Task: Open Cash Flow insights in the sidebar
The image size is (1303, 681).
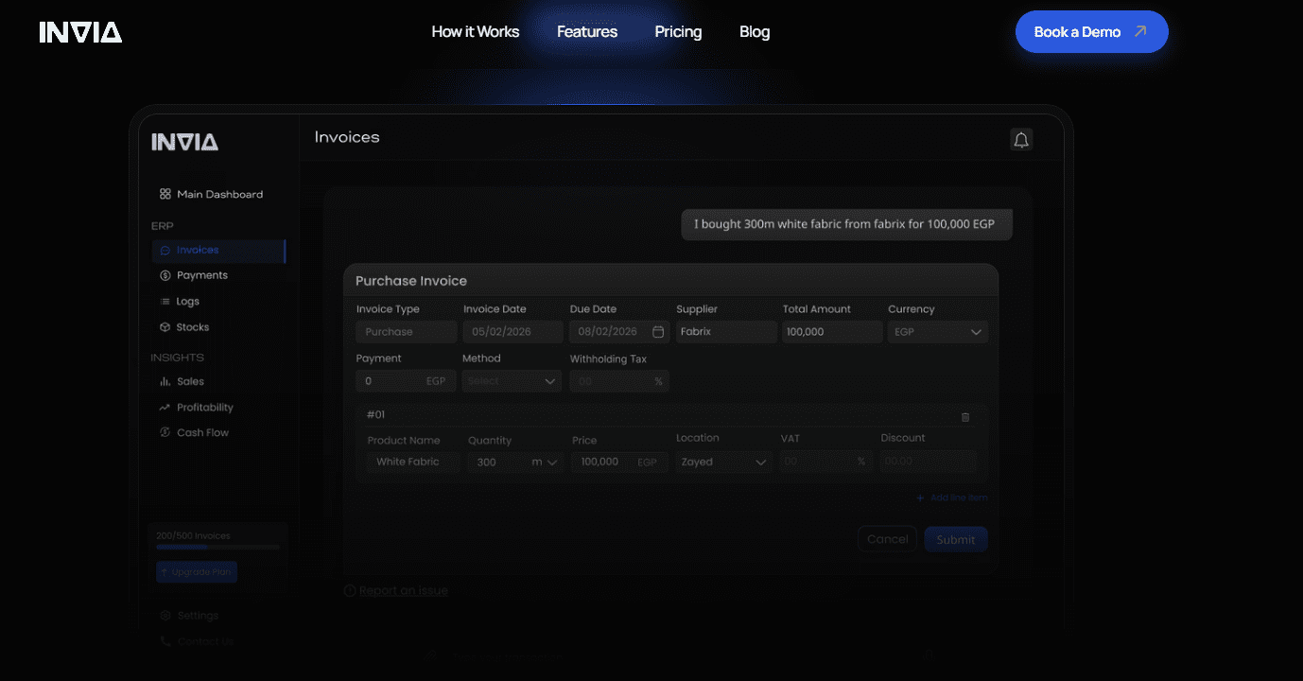Action: pos(202,433)
